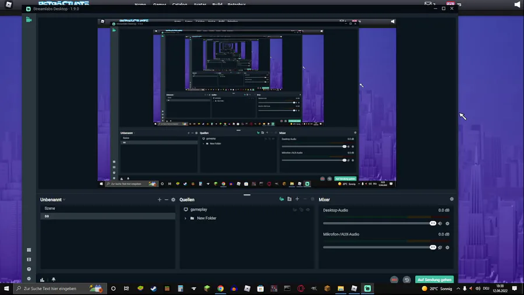Viewport: 524px width, 295px height.
Task: Switch to Streamlabs Desktop taskbar icon
Action: (367, 289)
